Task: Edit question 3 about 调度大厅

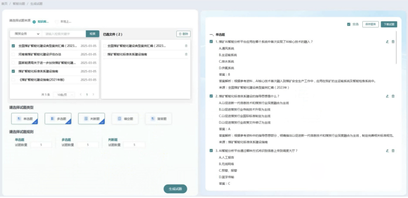Action: [387, 151]
